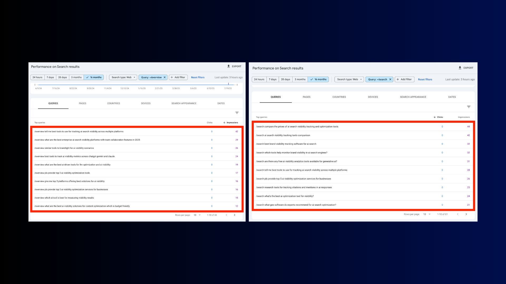Switch to the PAGES tab
Image resolution: width=506 pixels, height=284 pixels.
tap(82, 103)
